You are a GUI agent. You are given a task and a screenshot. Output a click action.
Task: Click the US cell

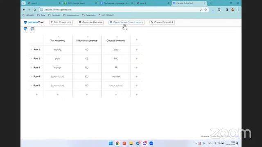point(87,86)
